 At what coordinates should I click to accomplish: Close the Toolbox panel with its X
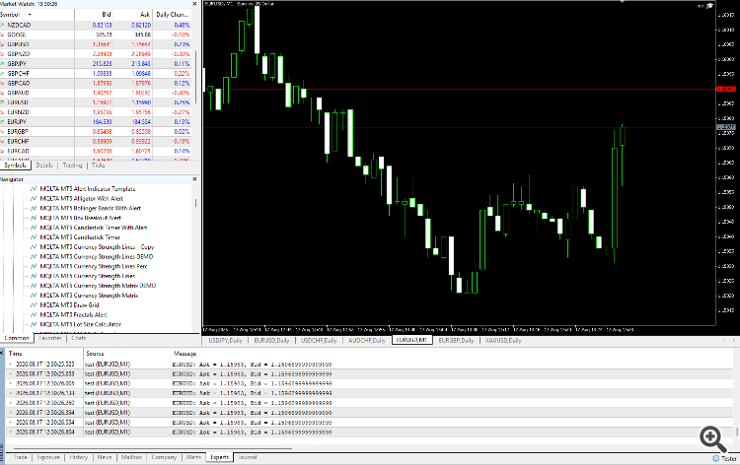(2, 352)
